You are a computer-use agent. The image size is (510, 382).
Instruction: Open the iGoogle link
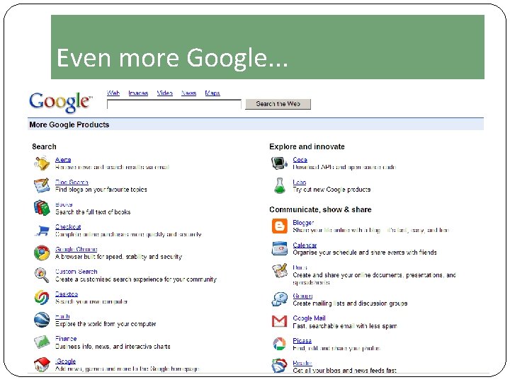65,361
